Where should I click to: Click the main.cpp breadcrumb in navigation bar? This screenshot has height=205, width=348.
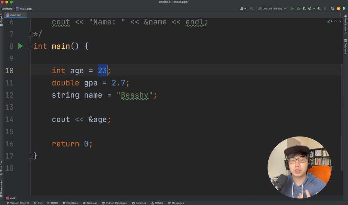pos(24,9)
